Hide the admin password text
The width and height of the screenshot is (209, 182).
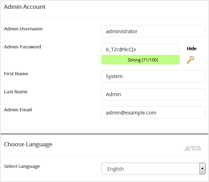[192, 48]
